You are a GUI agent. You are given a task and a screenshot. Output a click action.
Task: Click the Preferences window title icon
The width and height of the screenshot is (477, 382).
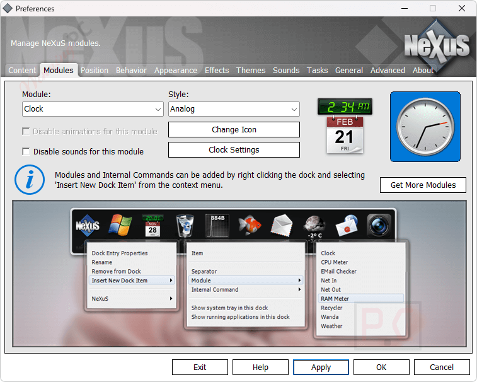click(x=8, y=9)
